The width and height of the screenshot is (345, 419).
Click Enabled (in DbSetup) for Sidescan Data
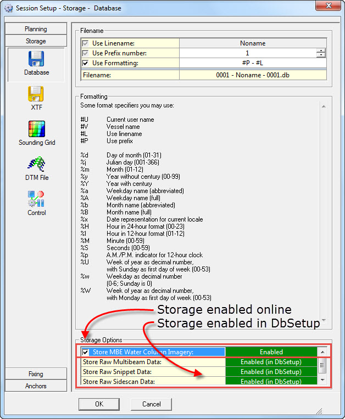click(271, 381)
